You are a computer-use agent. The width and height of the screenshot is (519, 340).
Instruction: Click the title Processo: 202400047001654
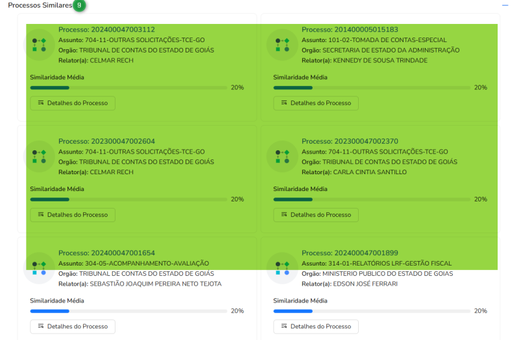point(106,253)
